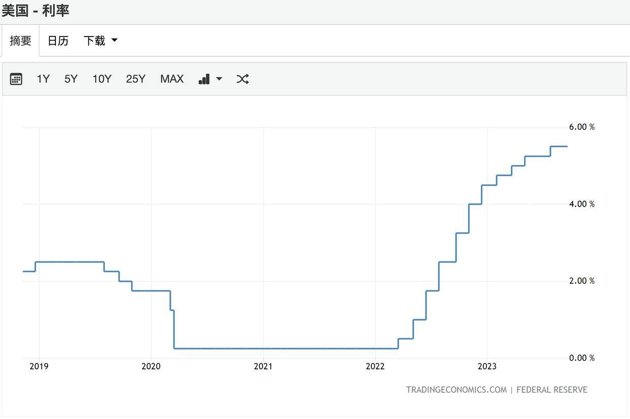Viewport: 630px width, 419px height.
Task: Choose the 25Y time range
Action: [135, 79]
